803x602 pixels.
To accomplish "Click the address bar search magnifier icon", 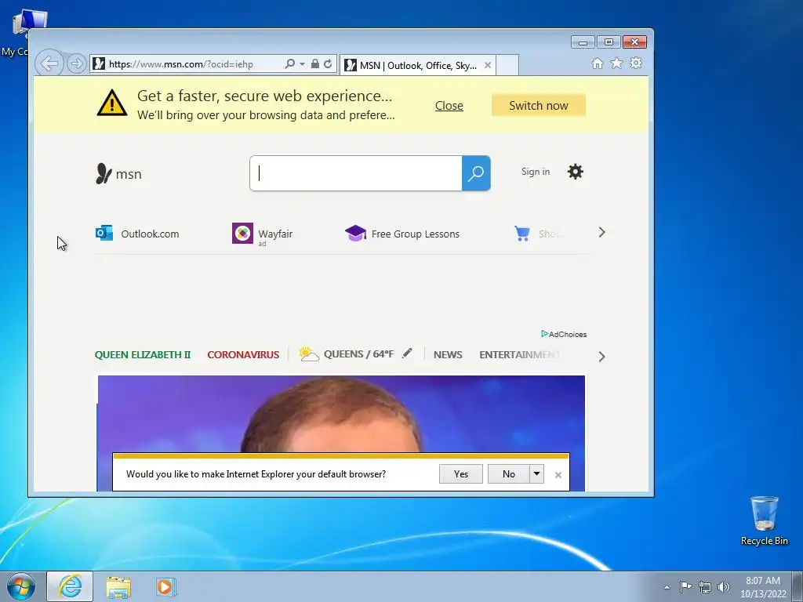I will 290,63.
